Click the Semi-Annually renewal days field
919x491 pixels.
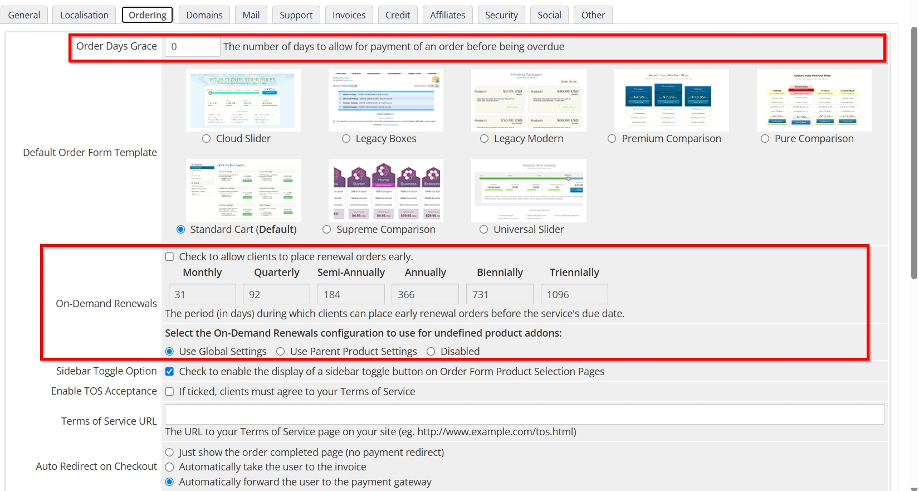click(351, 294)
